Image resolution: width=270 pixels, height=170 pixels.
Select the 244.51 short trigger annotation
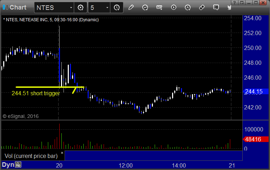[x=36, y=93]
